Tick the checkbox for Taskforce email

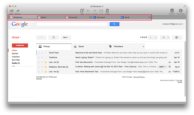[39, 57]
